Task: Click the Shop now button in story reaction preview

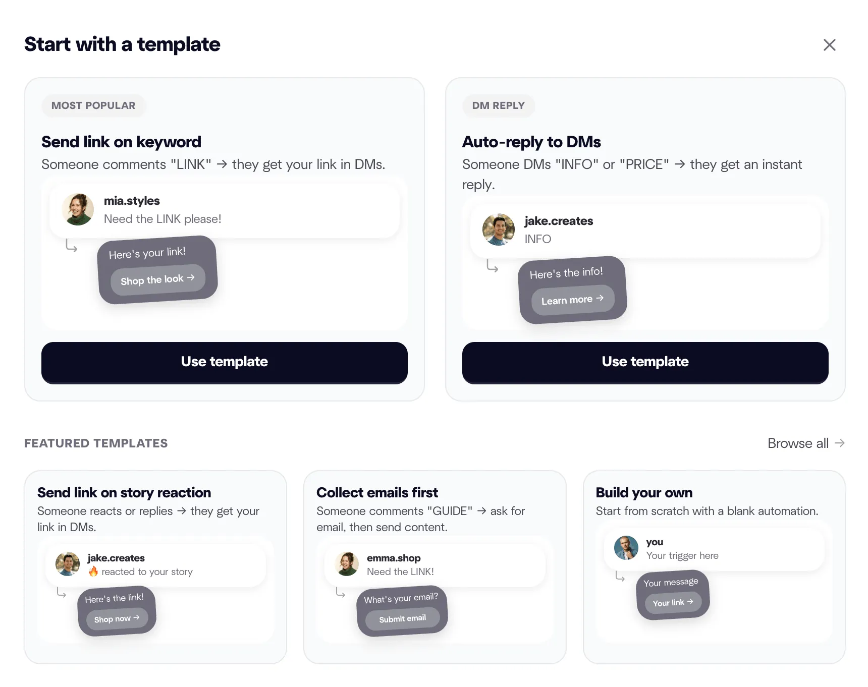Action: [116, 618]
